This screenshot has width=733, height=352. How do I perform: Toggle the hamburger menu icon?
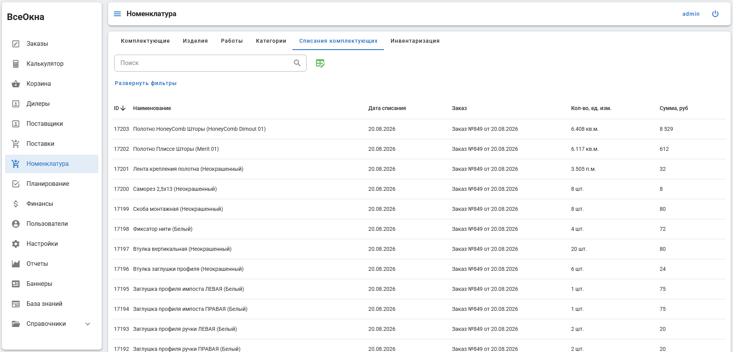click(x=117, y=14)
